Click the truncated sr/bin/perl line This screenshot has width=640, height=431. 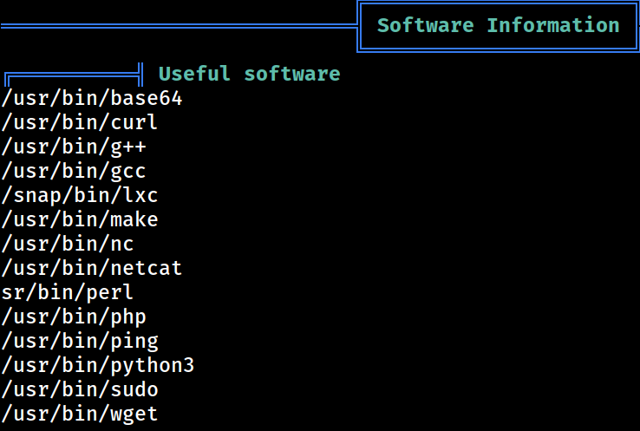68,292
